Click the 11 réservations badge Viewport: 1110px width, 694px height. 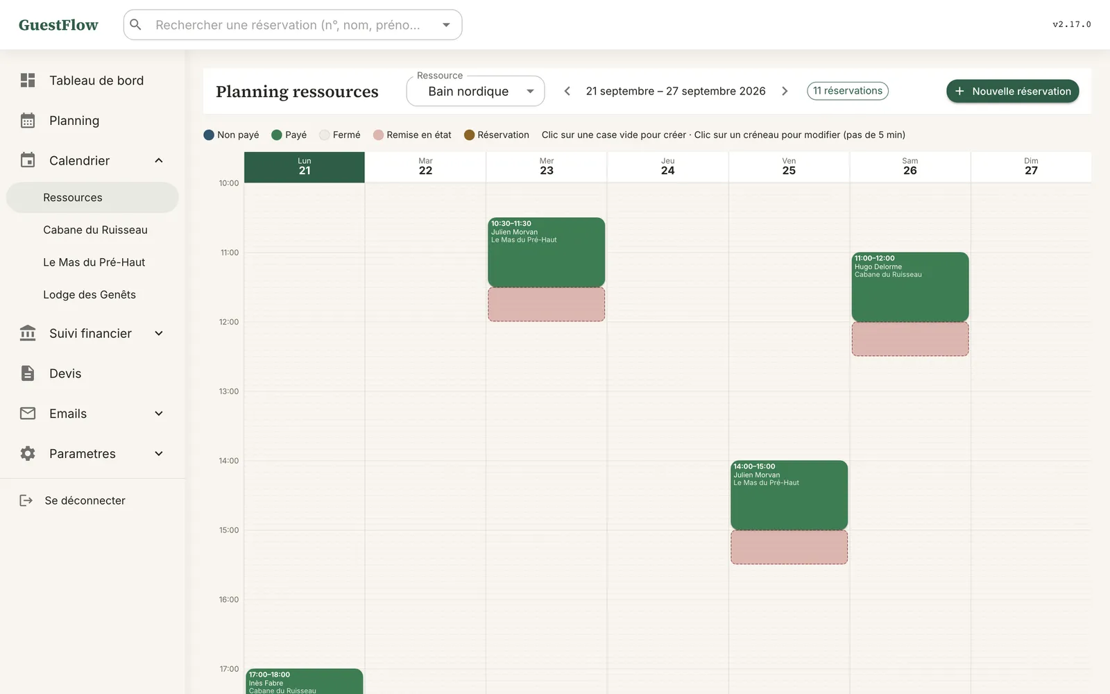[847, 91]
